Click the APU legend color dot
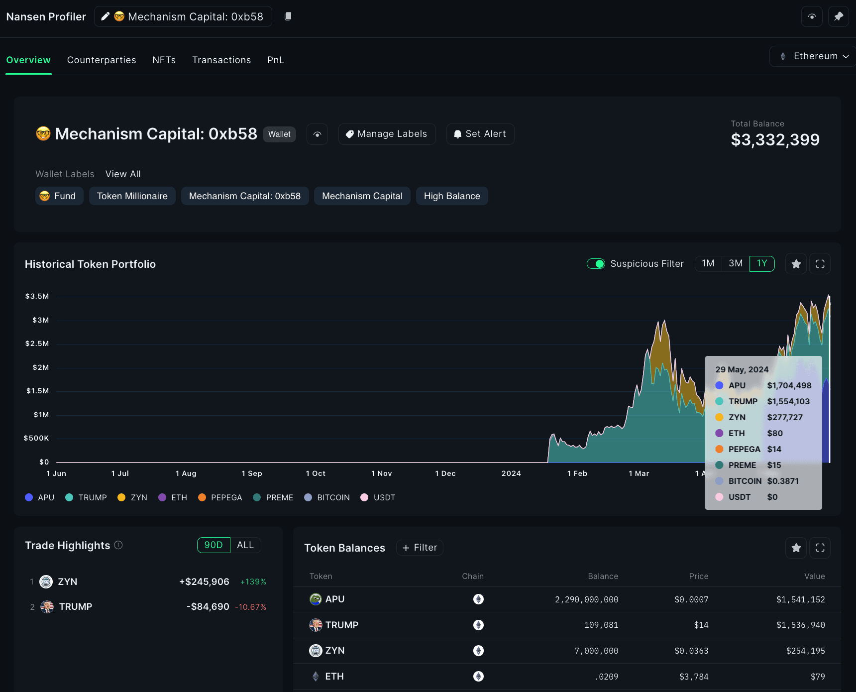Image resolution: width=856 pixels, height=692 pixels. [29, 497]
